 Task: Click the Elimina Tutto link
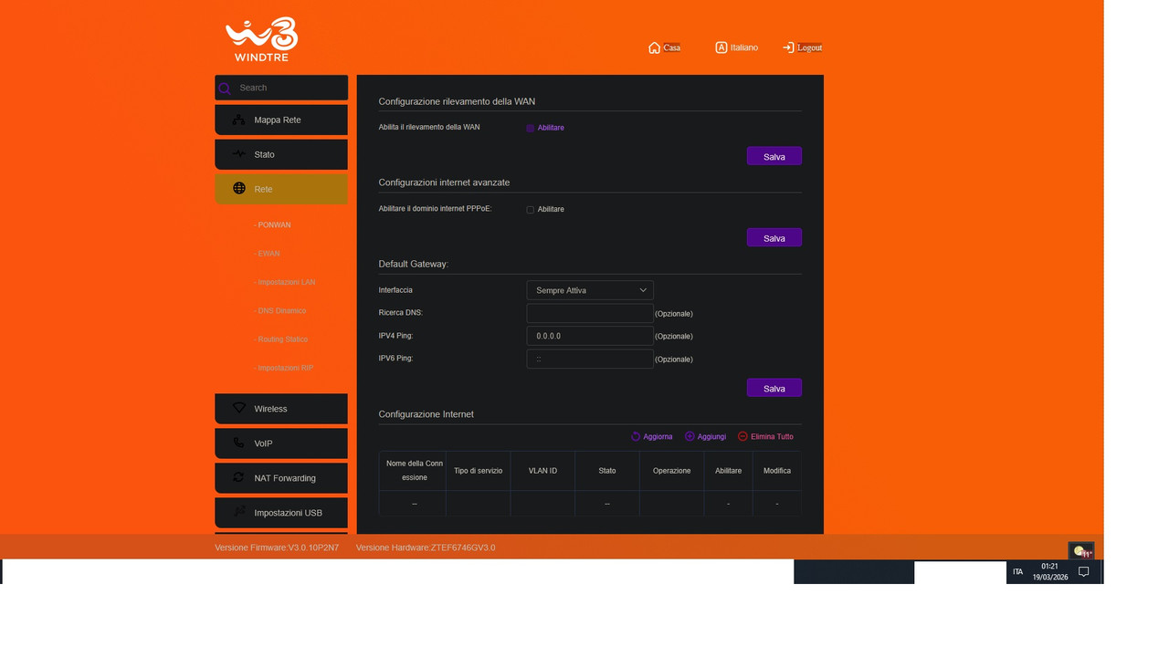[x=772, y=436]
